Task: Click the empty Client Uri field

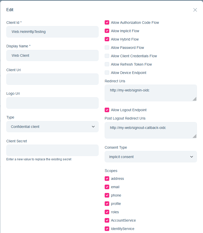Action: (x=52, y=79)
